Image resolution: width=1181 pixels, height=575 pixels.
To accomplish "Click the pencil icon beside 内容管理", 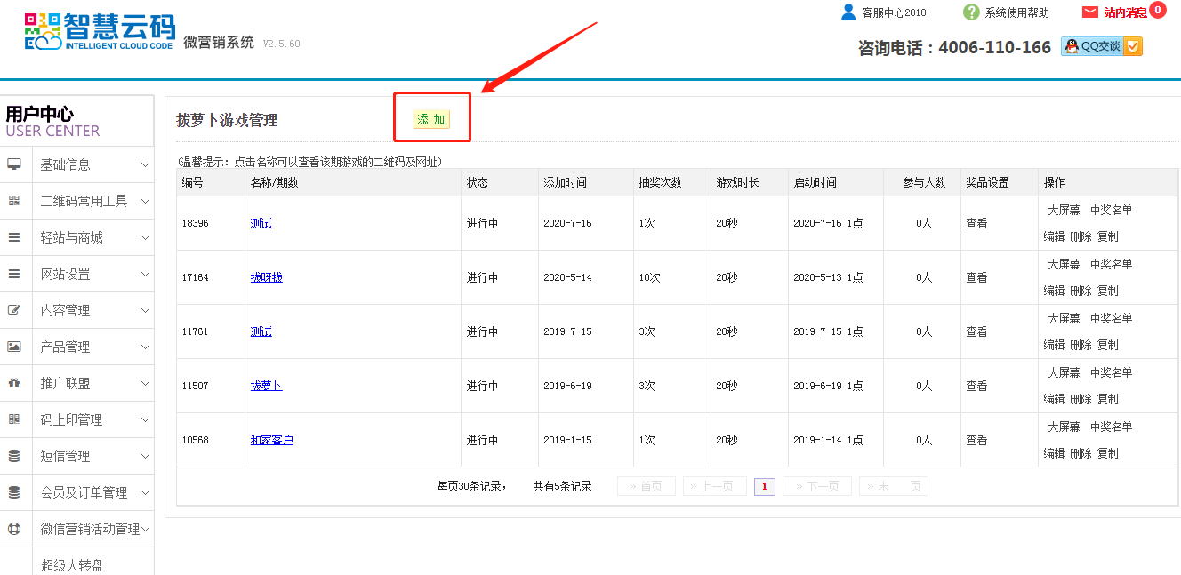I will click(x=14, y=310).
